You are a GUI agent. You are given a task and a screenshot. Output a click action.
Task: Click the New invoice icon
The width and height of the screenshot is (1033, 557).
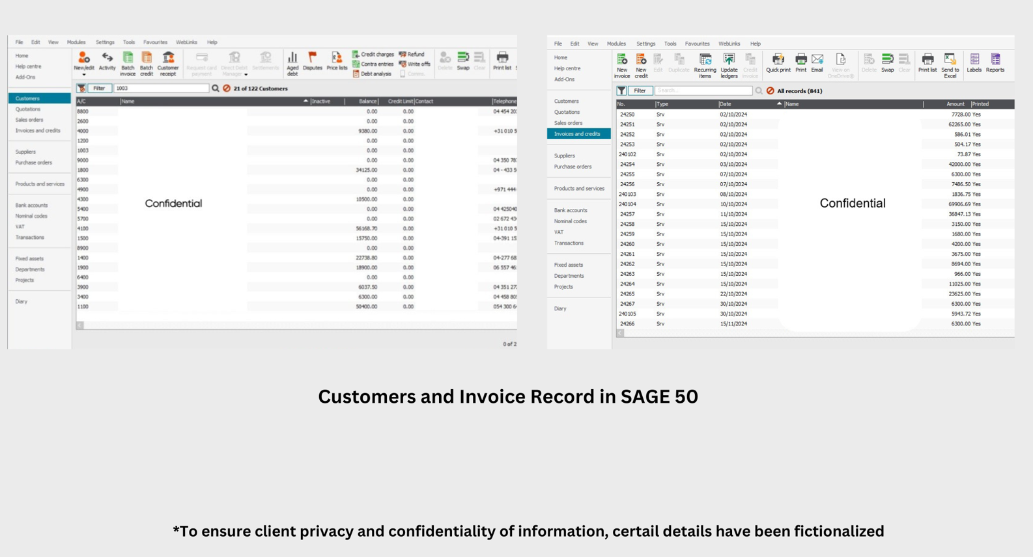point(622,61)
